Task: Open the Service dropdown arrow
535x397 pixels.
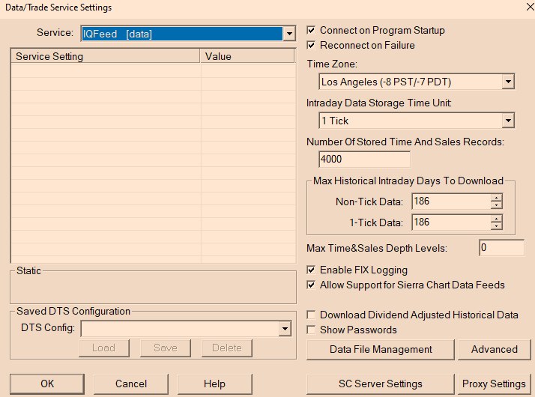Action: pos(289,34)
